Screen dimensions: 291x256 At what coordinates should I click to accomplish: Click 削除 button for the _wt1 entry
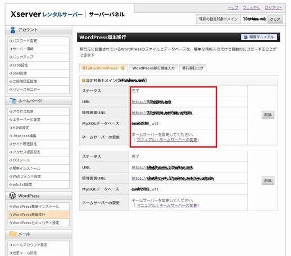coord(268,180)
